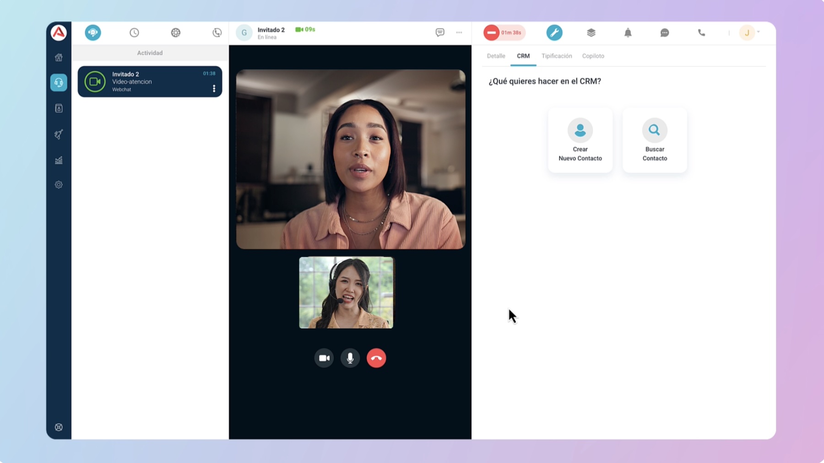Image resolution: width=824 pixels, height=463 pixels.
Task: Open the phone dialer icon in top bar
Action: [x=701, y=32]
